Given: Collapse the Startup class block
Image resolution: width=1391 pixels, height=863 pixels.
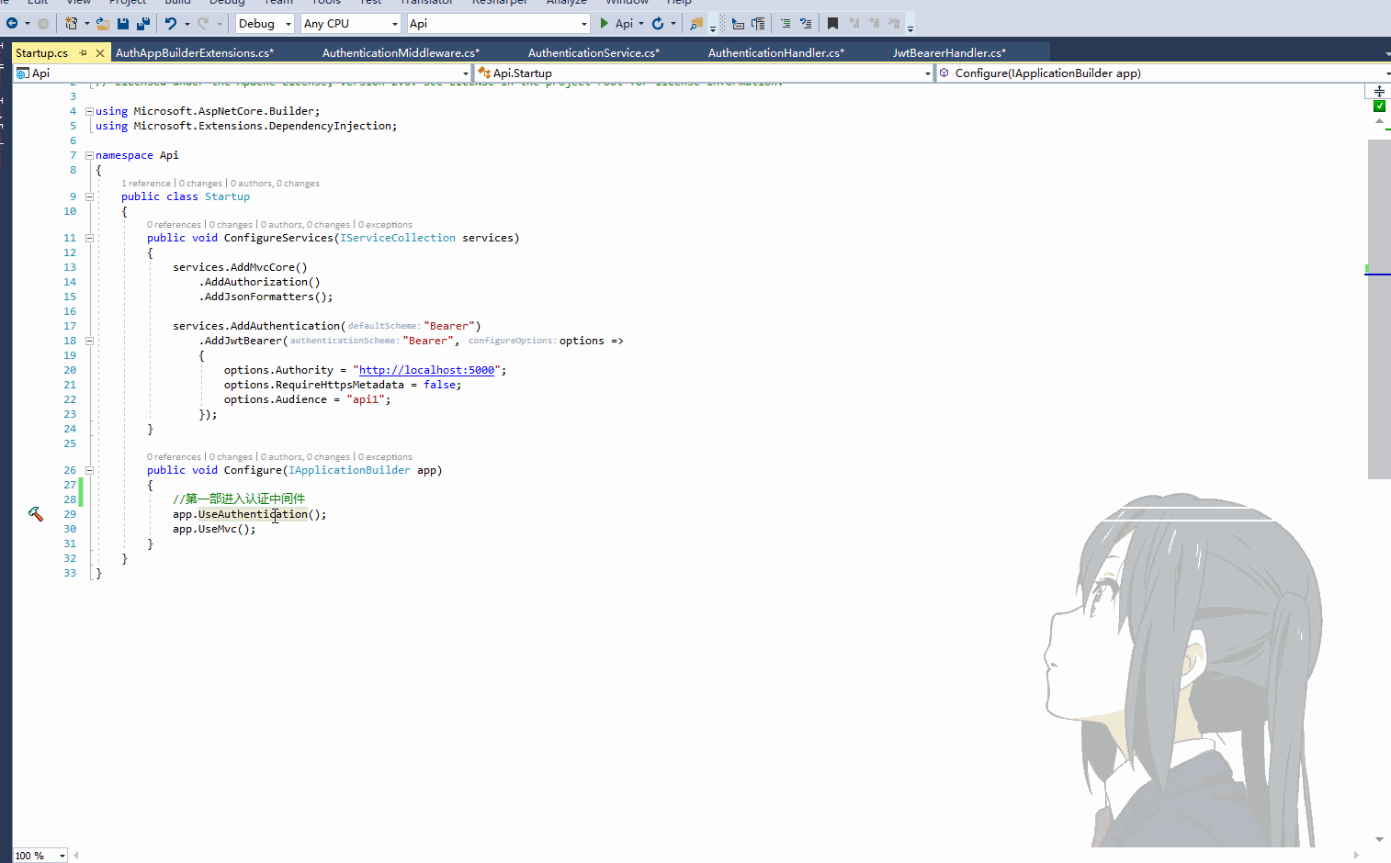Looking at the screenshot, I should click(x=89, y=196).
